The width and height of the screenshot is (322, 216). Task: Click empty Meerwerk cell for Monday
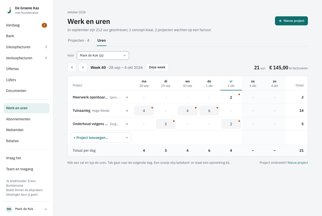[x=144, y=97]
